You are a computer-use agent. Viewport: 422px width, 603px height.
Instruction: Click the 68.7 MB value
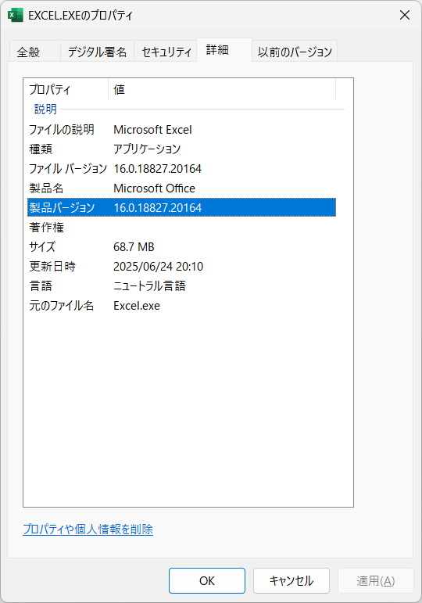134,247
